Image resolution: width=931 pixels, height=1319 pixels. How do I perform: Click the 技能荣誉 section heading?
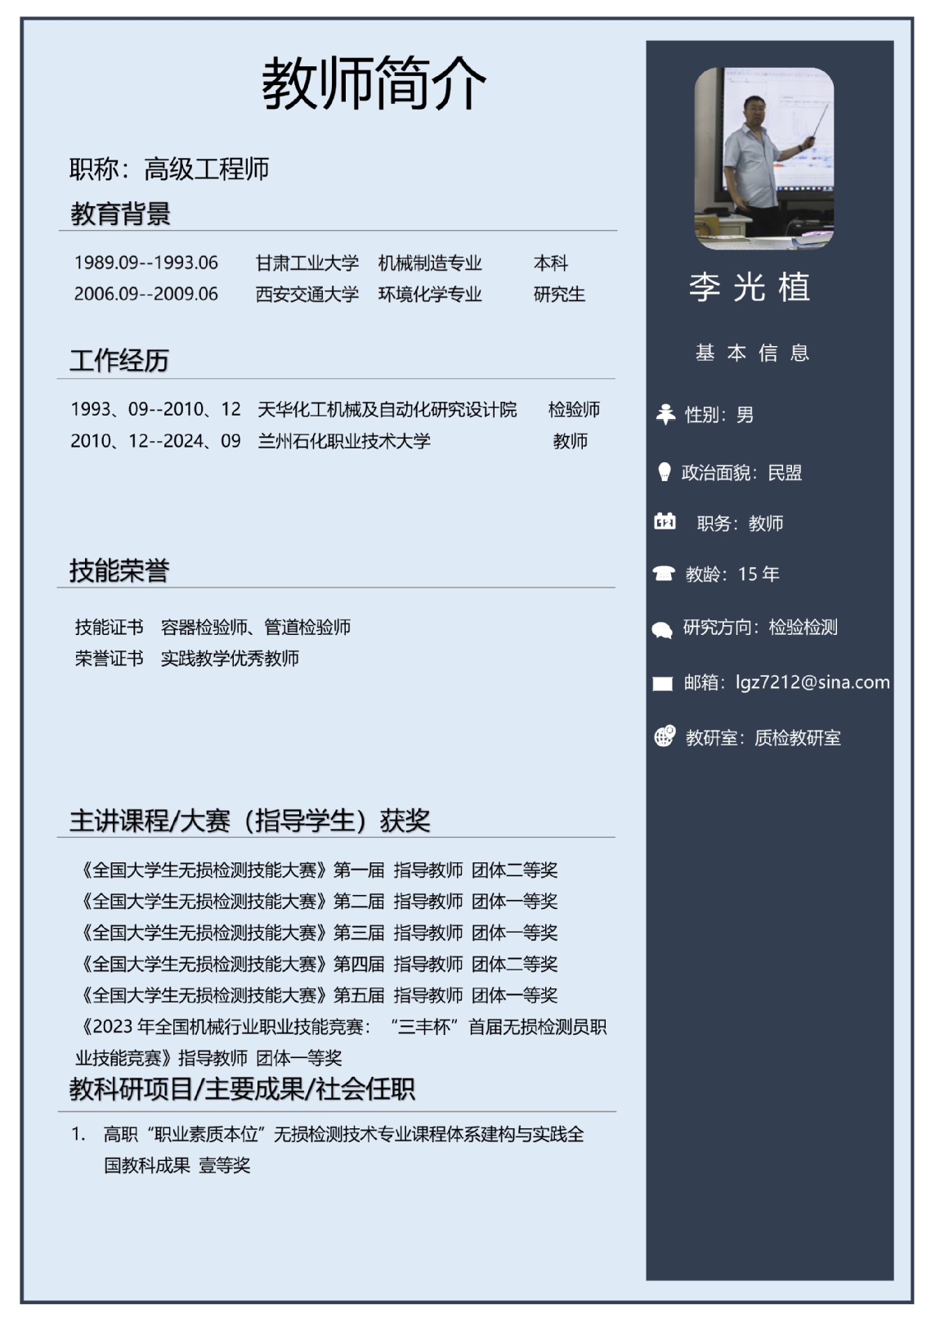pos(119,570)
